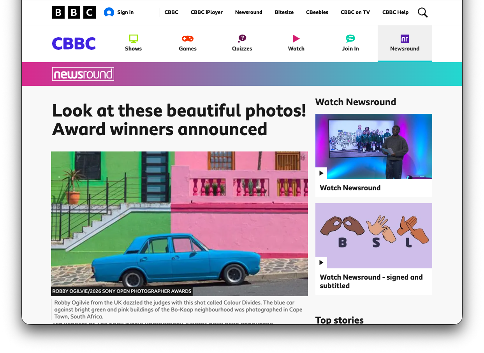Play the BSL signed Newsround video icon
Image resolution: width=484 pixels, height=353 pixels.
point(321,263)
